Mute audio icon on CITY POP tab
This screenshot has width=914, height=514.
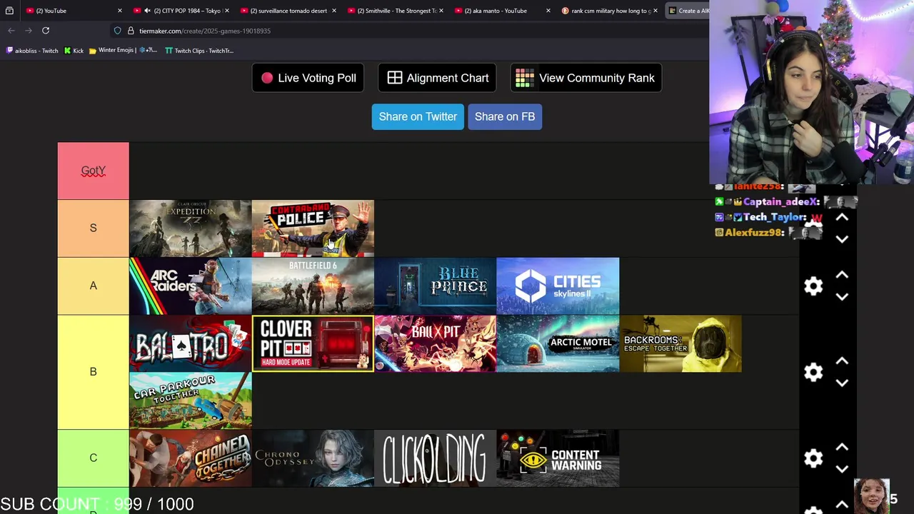click(x=147, y=11)
